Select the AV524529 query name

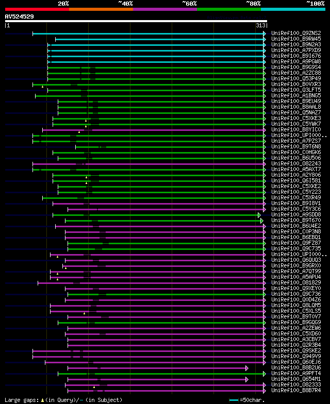tap(20, 16)
